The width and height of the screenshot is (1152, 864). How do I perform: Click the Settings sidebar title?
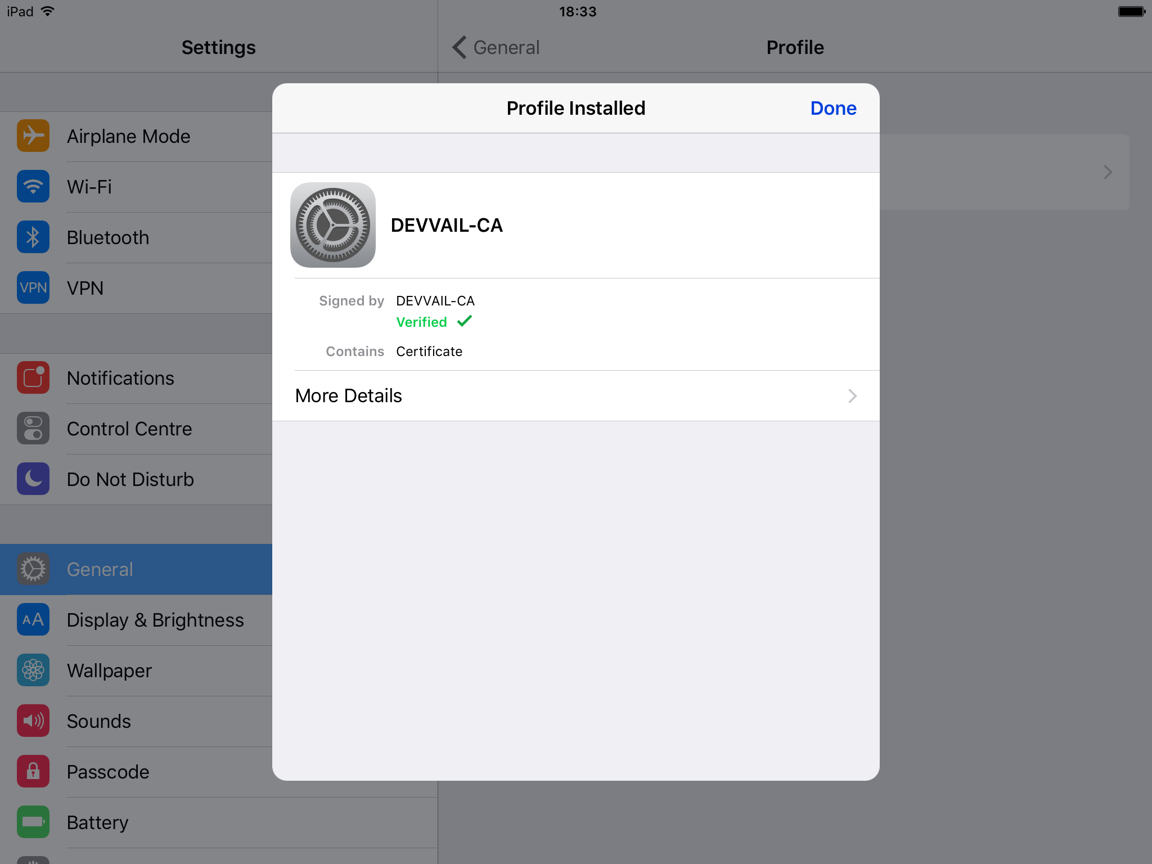point(218,47)
